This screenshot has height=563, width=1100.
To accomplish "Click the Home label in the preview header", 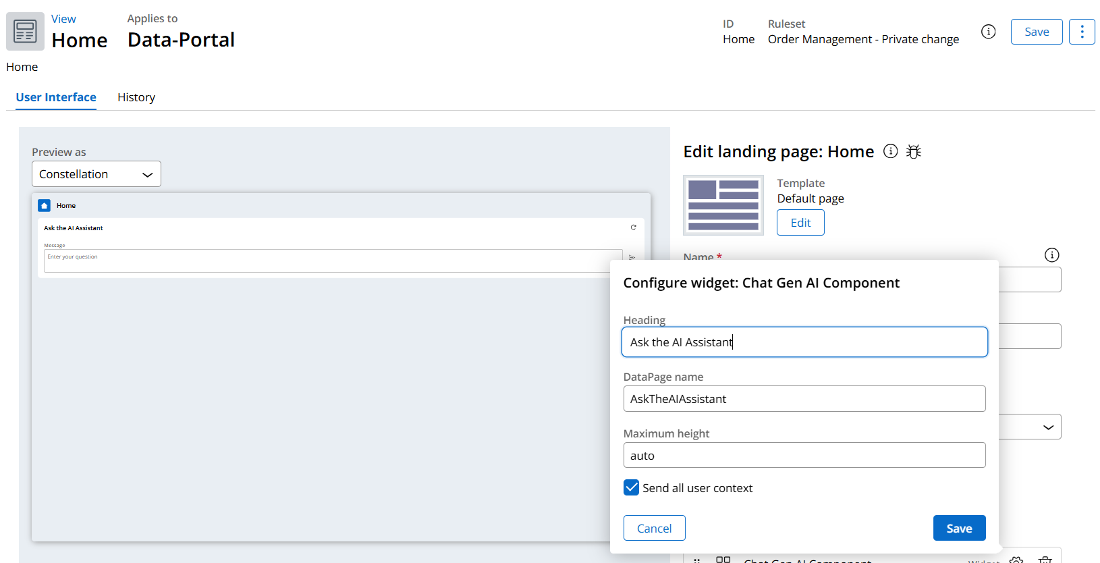I will [66, 205].
